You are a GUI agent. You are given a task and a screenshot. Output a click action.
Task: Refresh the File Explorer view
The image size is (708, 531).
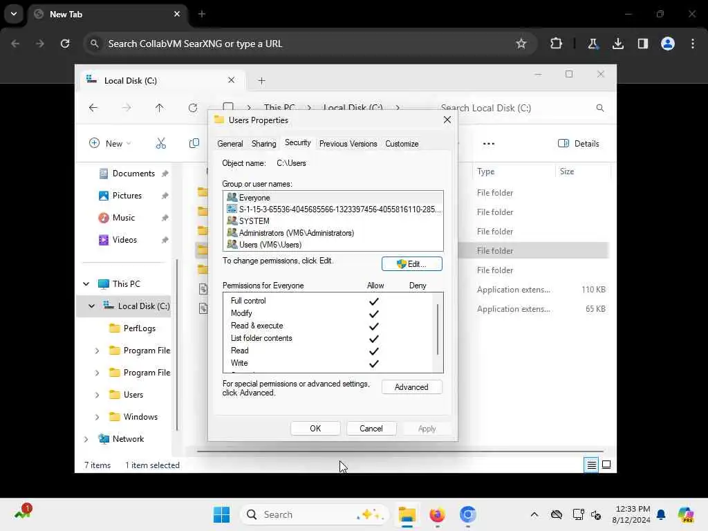(193, 107)
